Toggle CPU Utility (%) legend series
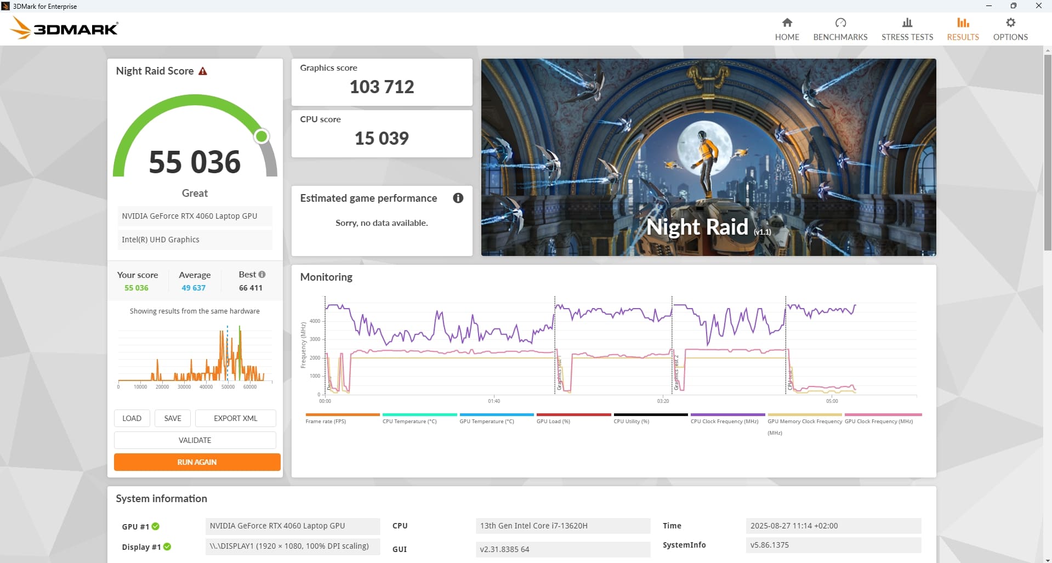The width and height of the screenshot is (1052, 563). pos(651,419)
